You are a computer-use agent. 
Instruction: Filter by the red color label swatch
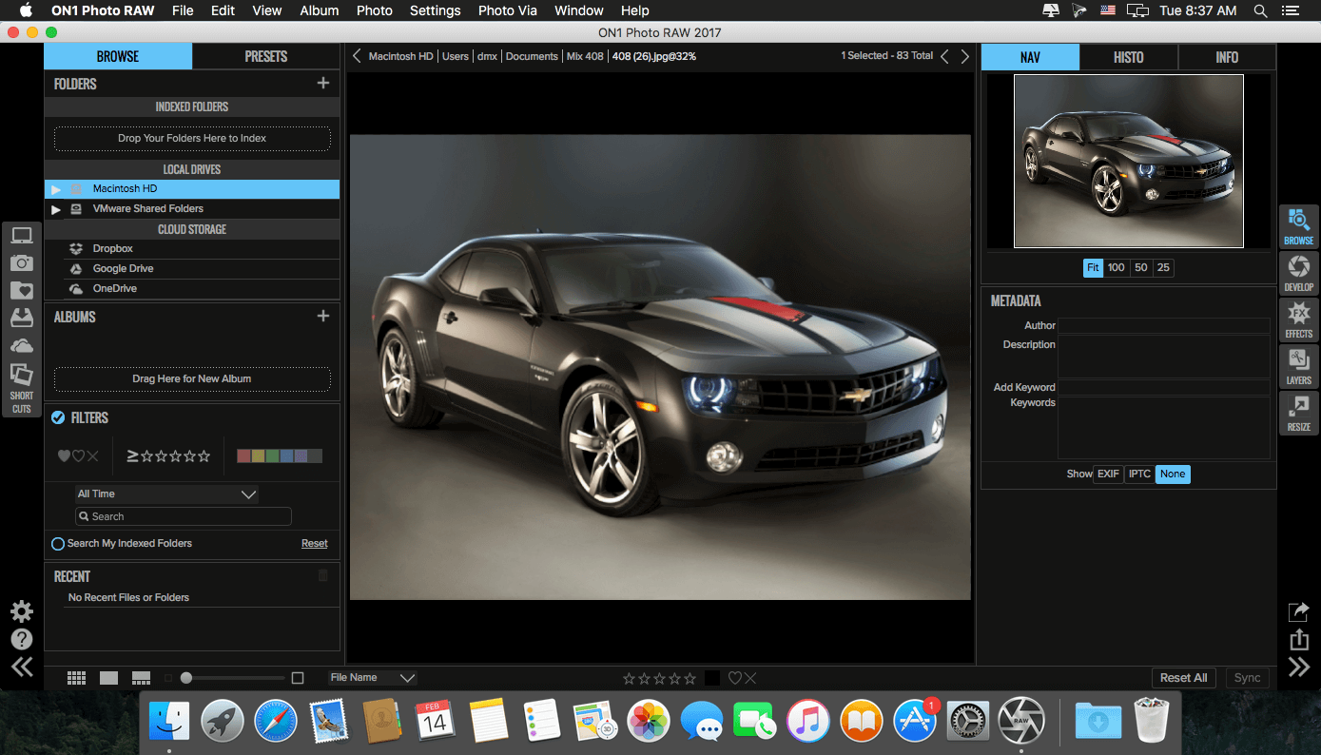243,456
